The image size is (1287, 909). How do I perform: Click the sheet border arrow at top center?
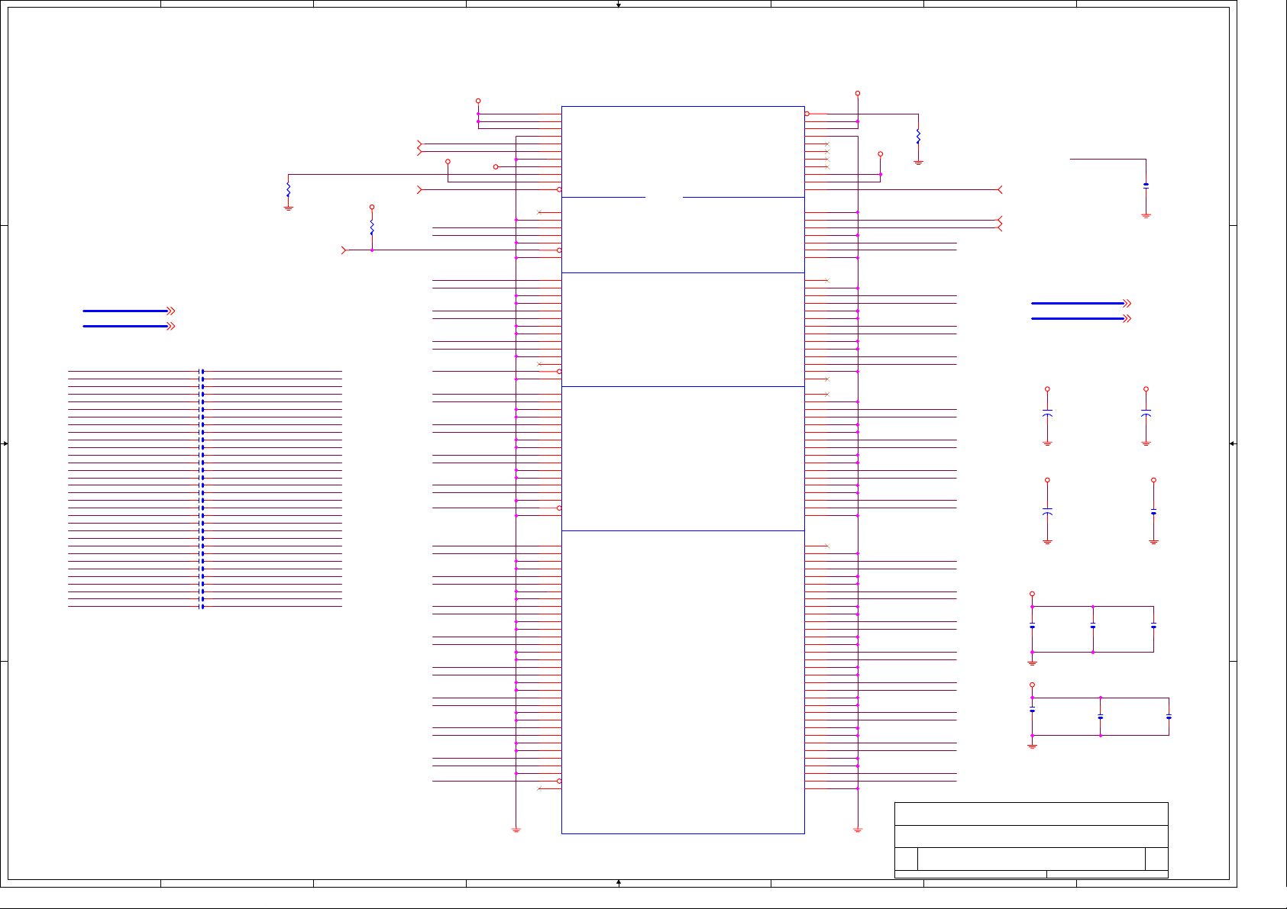(x=619, y=5)
